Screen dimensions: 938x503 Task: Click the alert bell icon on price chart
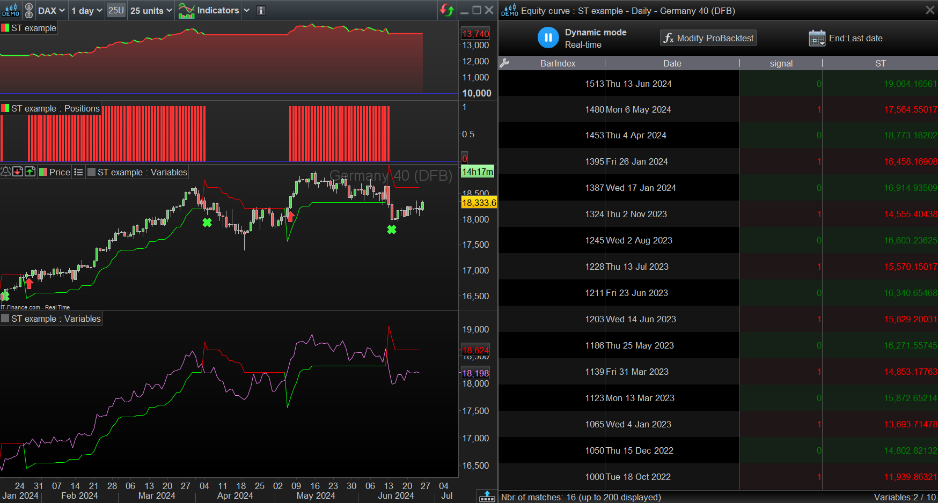6,172
